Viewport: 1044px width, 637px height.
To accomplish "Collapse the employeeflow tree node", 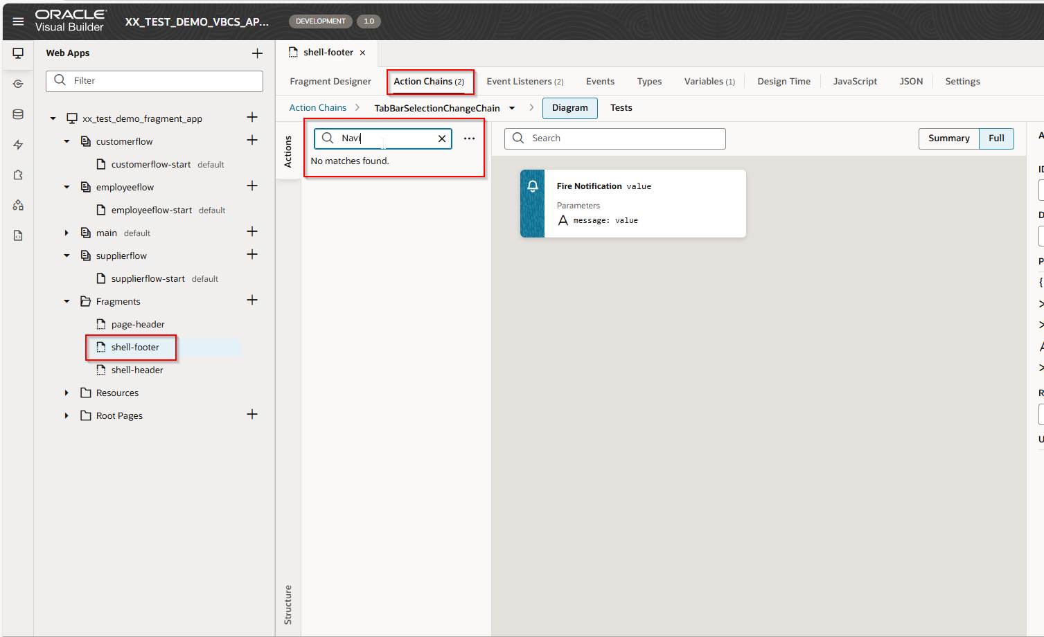I will click(x=67, y=187).
